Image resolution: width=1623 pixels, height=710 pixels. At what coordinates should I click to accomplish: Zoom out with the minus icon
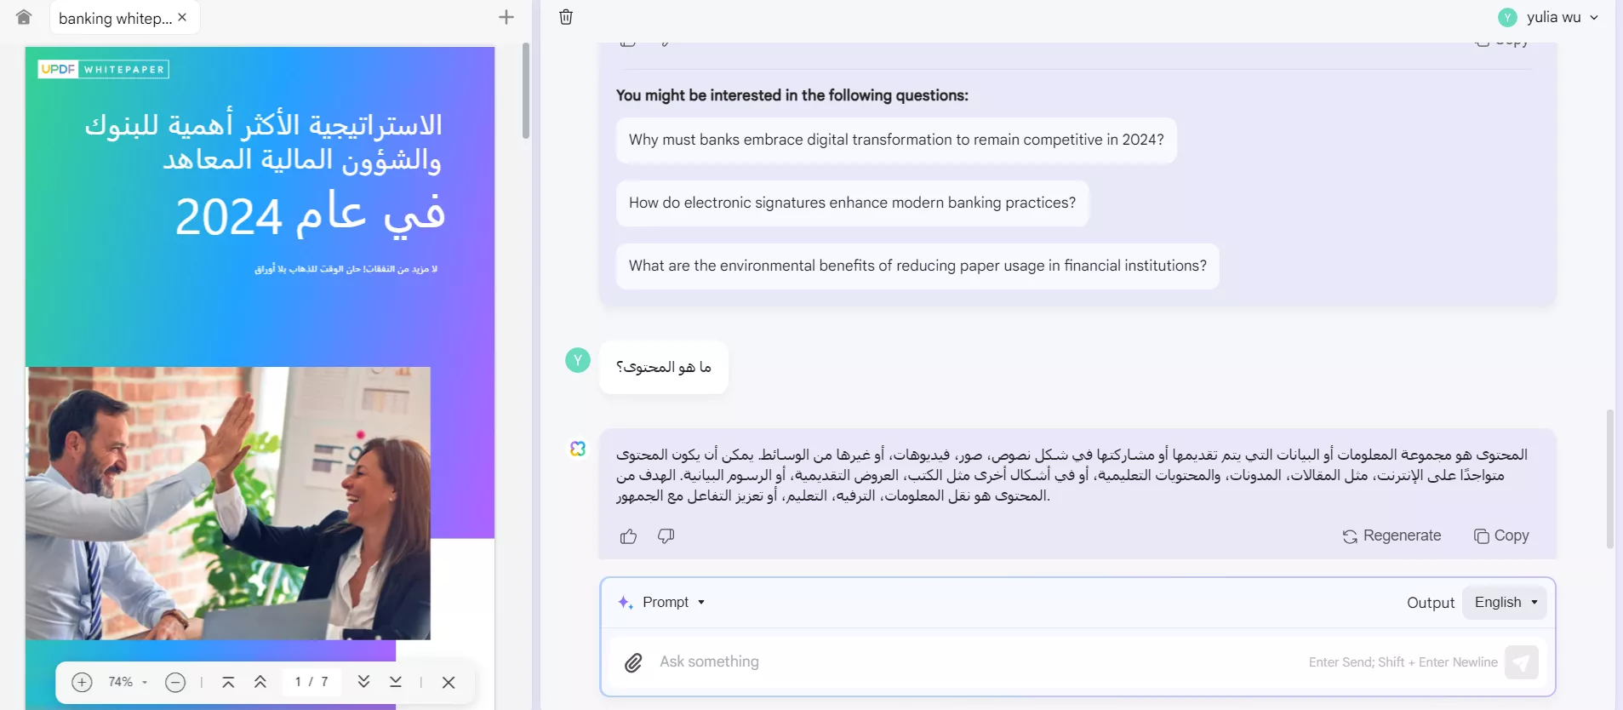coord(175,682)
